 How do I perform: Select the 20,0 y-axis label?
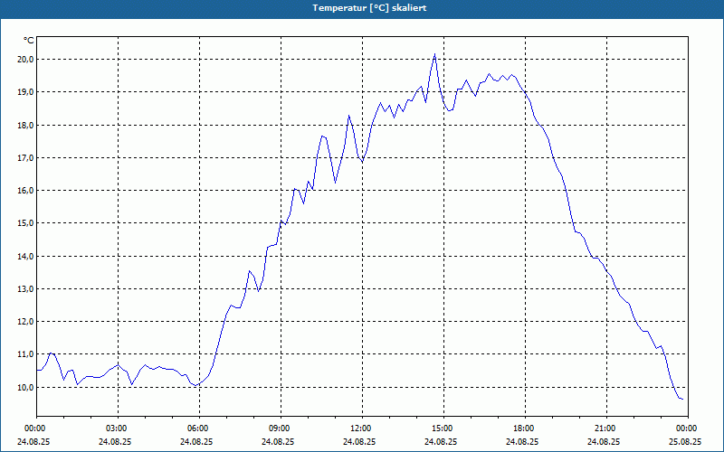click(25, 60)
